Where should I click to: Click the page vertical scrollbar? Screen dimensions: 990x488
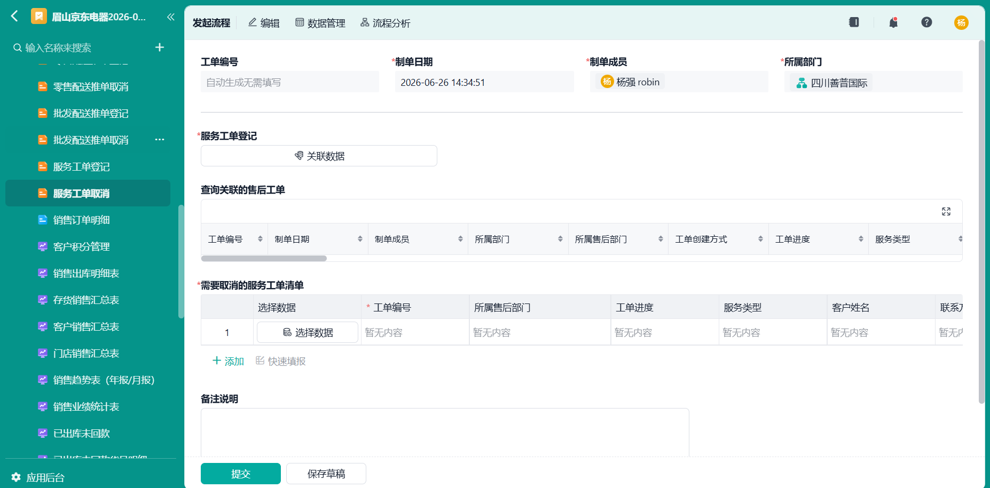(981, 222)
